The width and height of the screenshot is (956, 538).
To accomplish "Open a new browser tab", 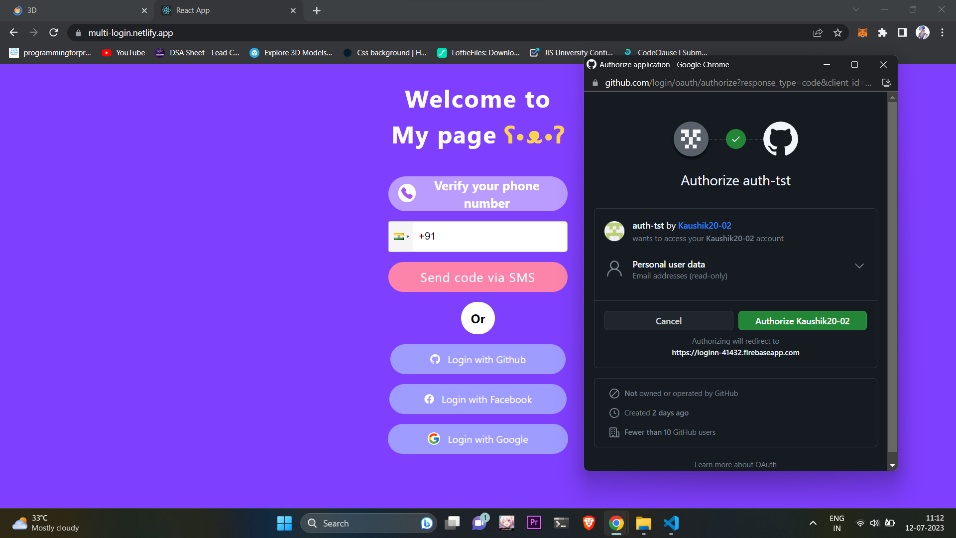I will (x=317, y=10).
